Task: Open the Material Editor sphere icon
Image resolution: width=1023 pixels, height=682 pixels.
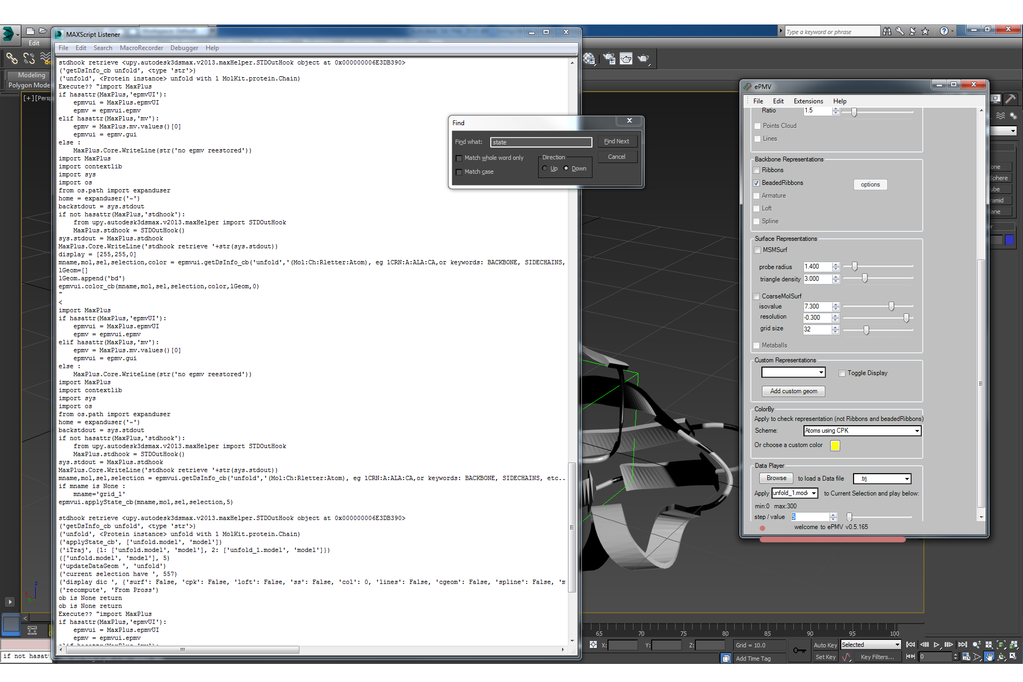Action: point(589,59)
